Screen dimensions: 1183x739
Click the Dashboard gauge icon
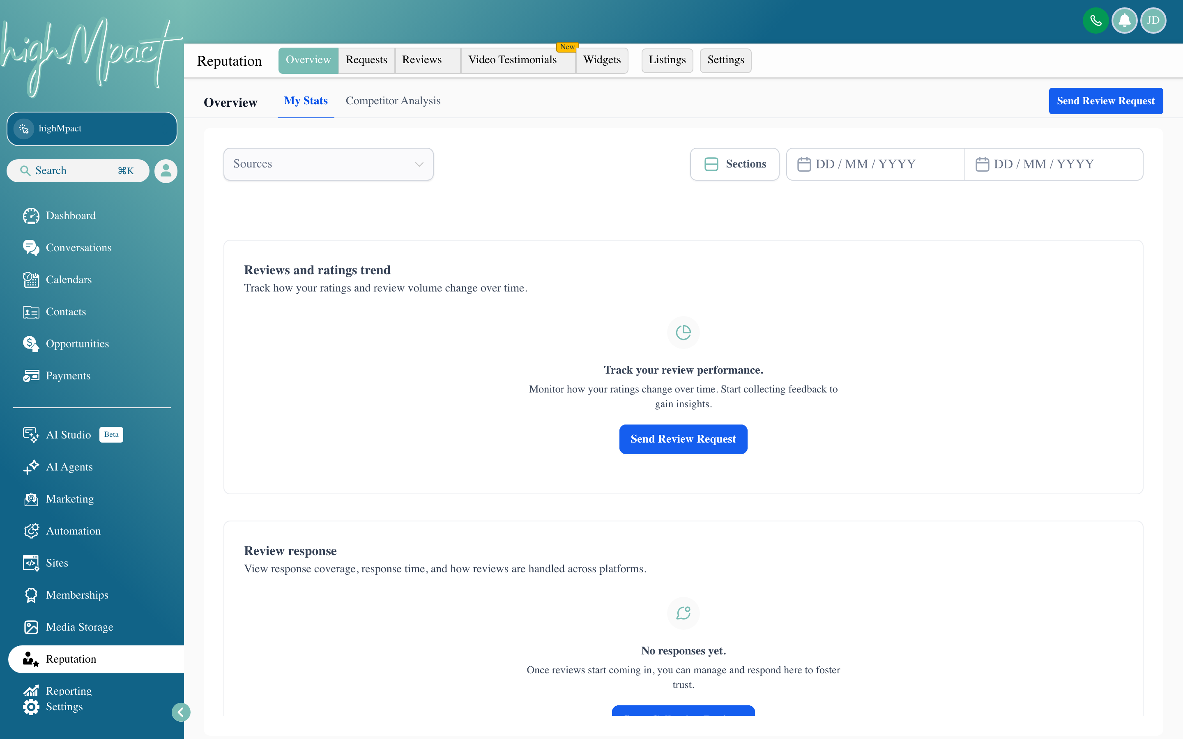(31, 216)
